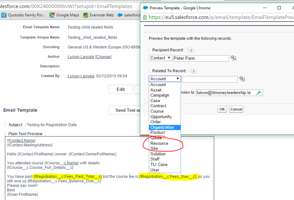The width and height of the screenshot is (294, 200).
Task: Click Registration__c.Fees_Due__c highlighted merge field
Action: [x=168, y=177]
